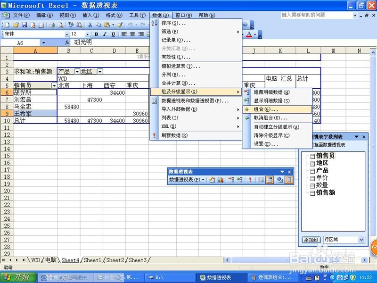Center text using the center align icon
377x283 pixels.
pos(132,34)
